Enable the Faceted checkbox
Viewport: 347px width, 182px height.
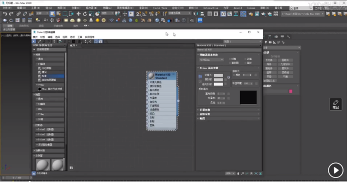pos(246,63)
